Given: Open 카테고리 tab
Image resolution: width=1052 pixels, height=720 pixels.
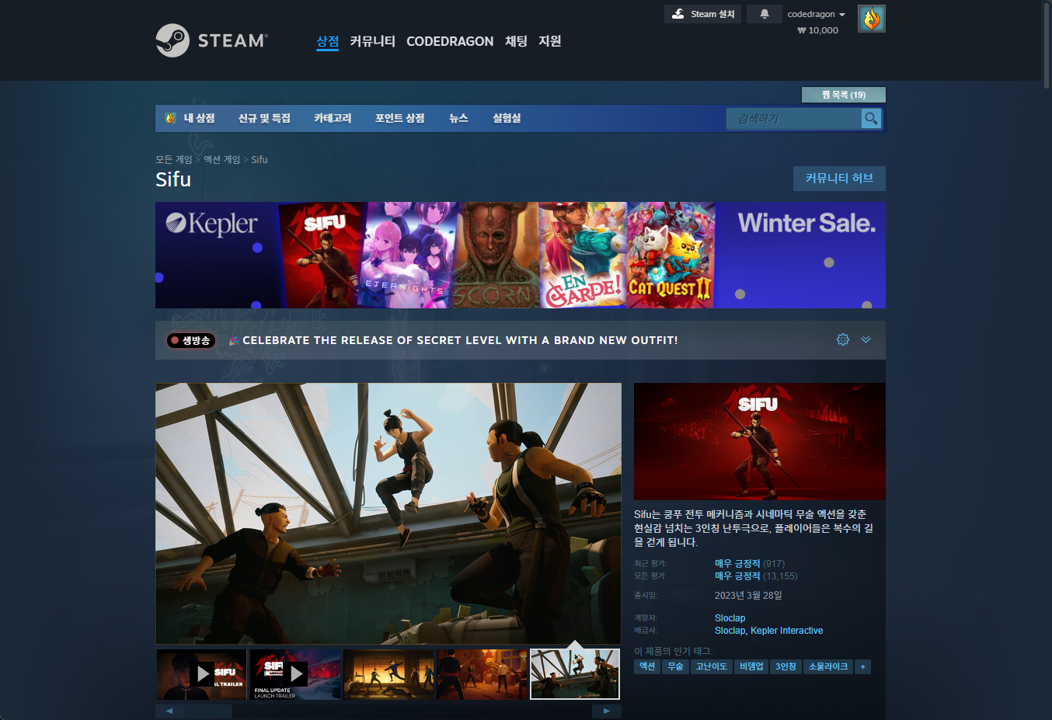Looking at the screenshot, I should [x=333, y=118].
